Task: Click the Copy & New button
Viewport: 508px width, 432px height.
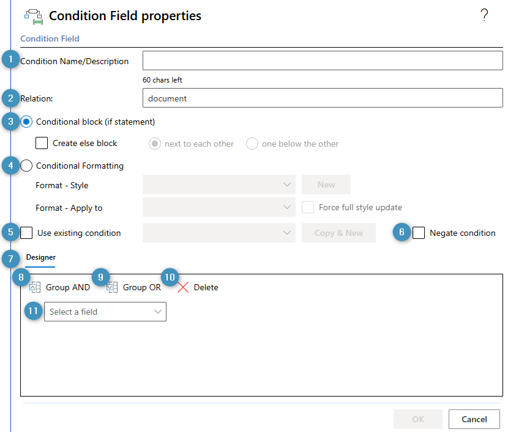Action: 338,233
